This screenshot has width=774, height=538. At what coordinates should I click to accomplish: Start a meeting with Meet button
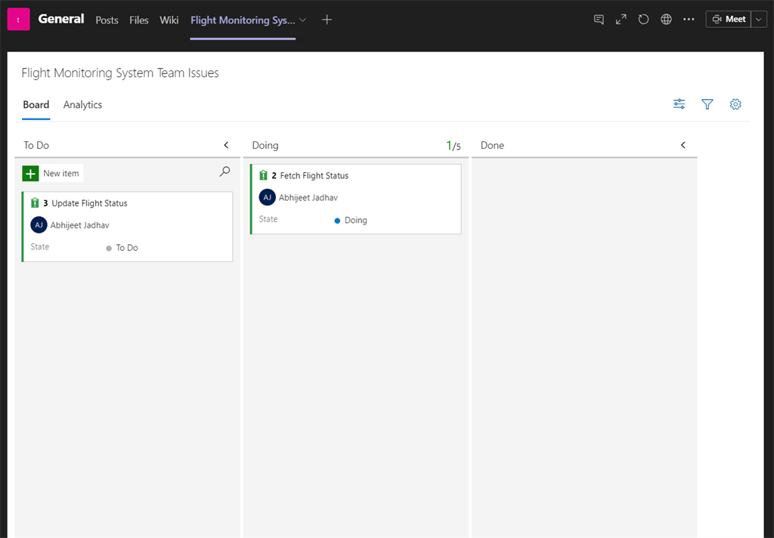[x=728, y=20]
